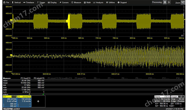This screenshot has height=110, width=188.
Task: Click the red X status icon for P1
Action: coord(30,94)
